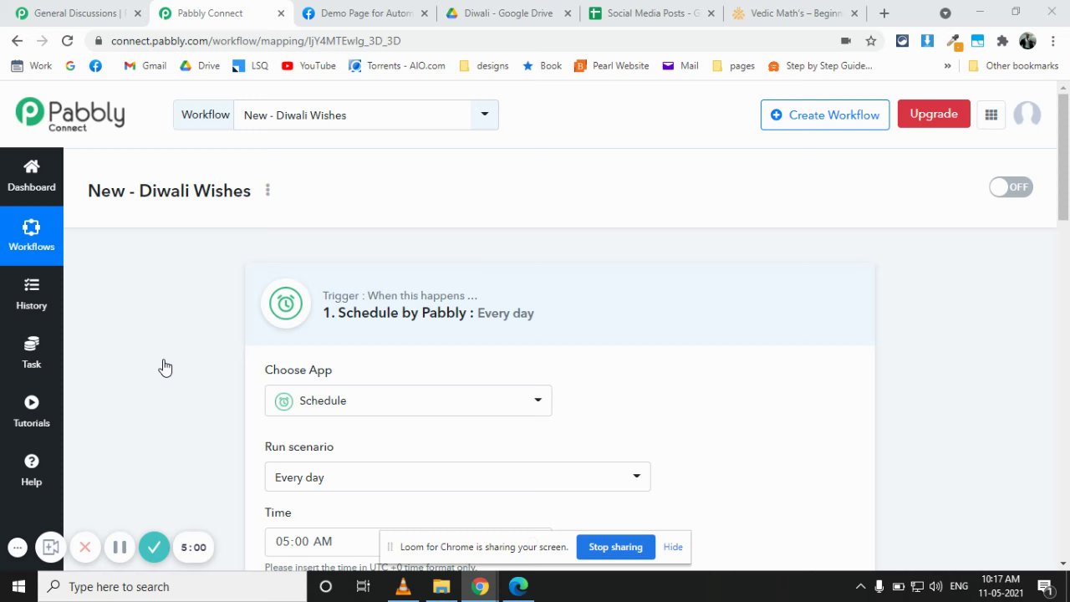This screenshot has width=1070, height=602.
Task: Bookmark this page with star icon
Action: pyautogui.click(x=871, y=40)
